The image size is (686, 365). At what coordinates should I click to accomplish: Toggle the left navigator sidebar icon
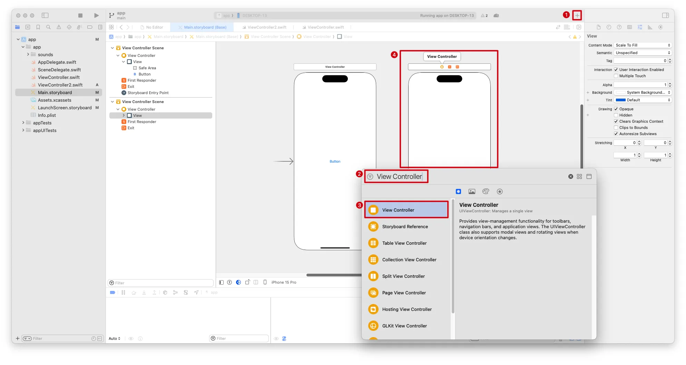45,16
